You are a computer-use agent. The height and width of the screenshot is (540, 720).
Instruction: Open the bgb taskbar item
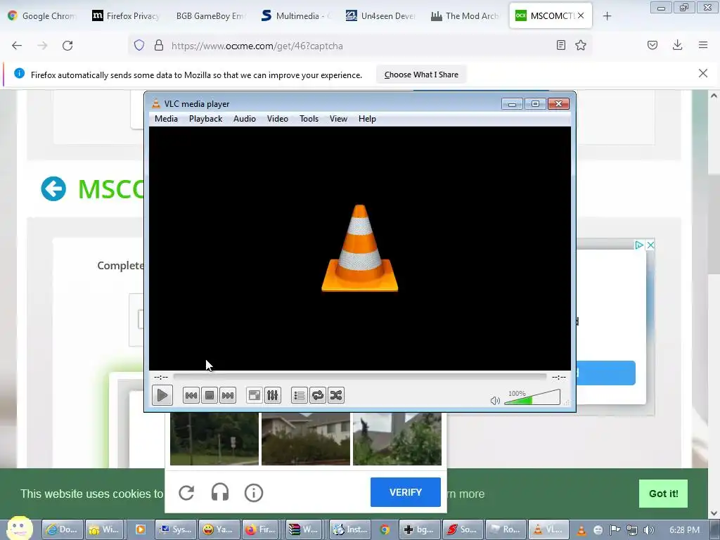click(x=419, y=529)
